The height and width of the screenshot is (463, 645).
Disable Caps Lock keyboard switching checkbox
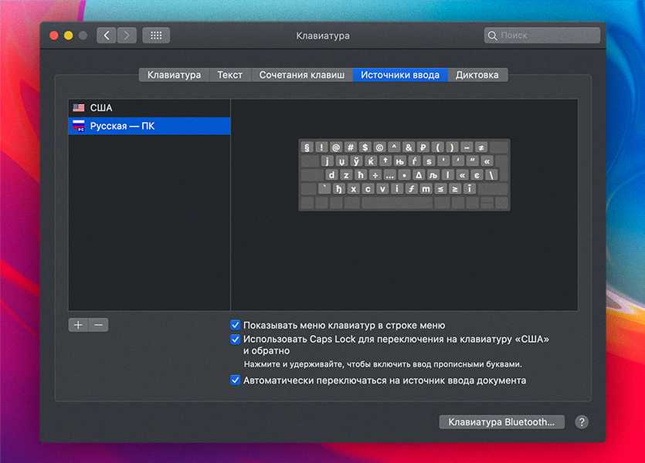coord(236,339)
